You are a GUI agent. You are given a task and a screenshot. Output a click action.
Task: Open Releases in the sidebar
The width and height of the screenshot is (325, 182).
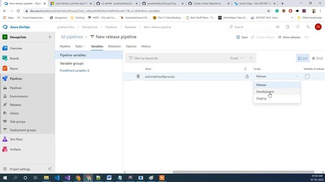tap(15, 105)
